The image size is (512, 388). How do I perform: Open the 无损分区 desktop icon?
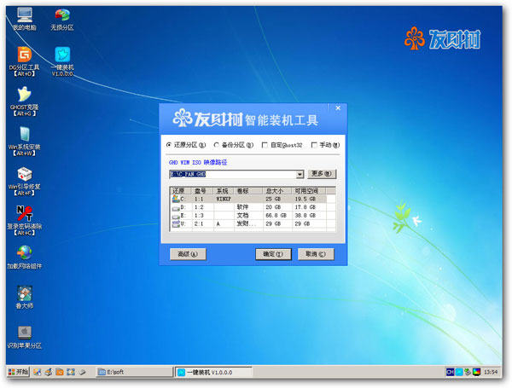point(62,19)
